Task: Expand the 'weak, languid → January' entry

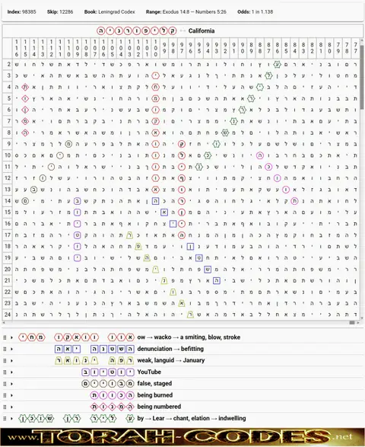Action: (11, 361)
